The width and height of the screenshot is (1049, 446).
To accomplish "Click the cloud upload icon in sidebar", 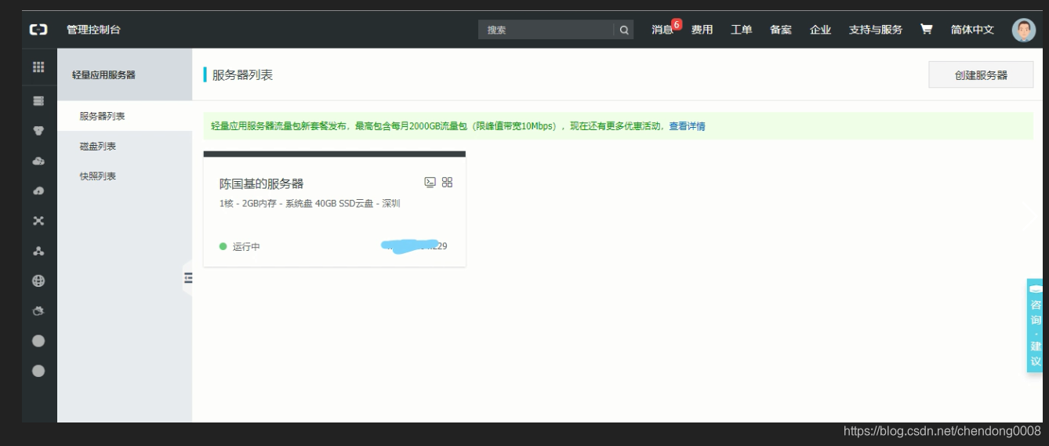I will pyautogui.click(x=38, y=191).
